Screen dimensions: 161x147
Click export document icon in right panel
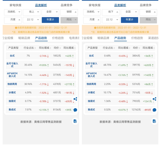pos(154,121)
